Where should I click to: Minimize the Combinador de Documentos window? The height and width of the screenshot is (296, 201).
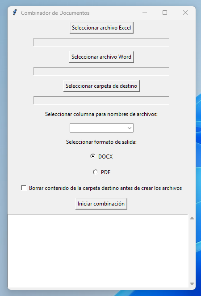tap(145, 13)
